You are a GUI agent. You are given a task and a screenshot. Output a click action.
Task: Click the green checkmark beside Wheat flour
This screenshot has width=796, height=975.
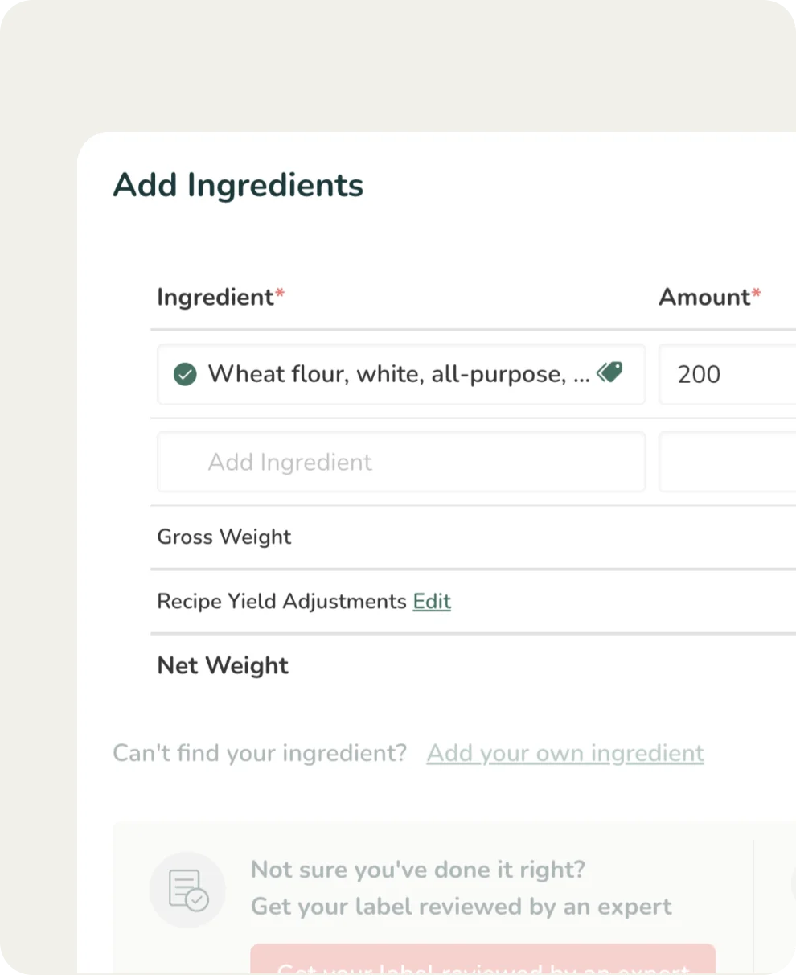(x=185, y=374)
